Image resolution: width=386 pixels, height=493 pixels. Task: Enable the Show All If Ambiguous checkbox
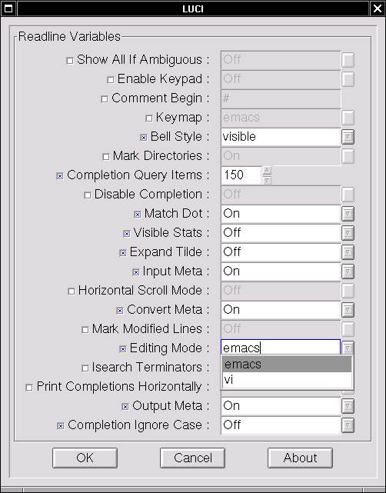(70, 60)
